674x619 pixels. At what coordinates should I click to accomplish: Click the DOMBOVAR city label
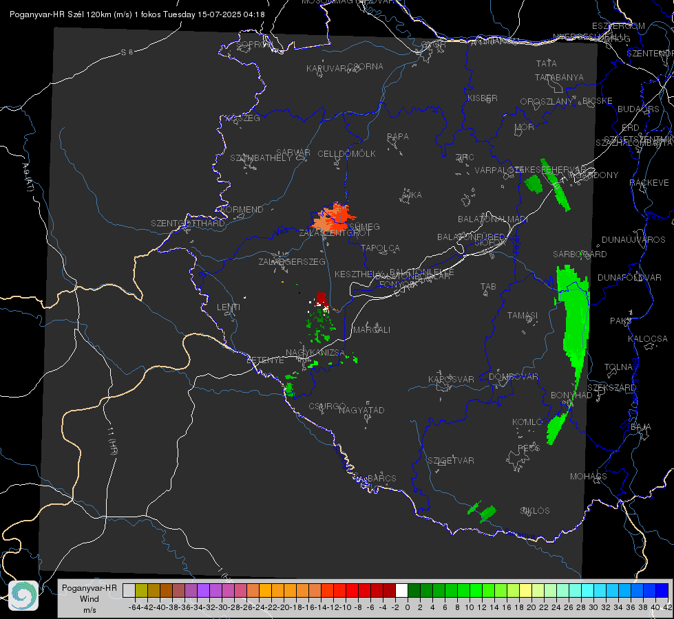click(513, 377)
